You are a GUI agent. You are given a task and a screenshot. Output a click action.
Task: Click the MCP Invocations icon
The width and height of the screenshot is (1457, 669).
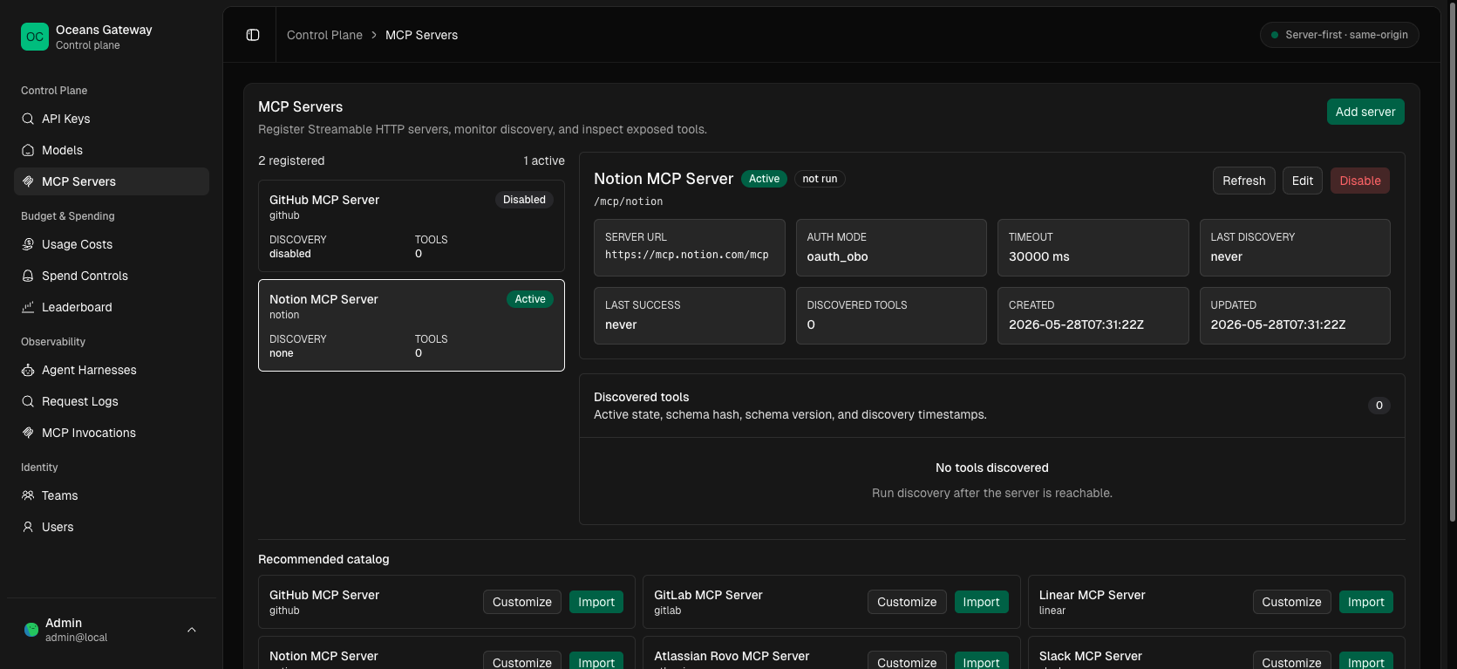28,433
